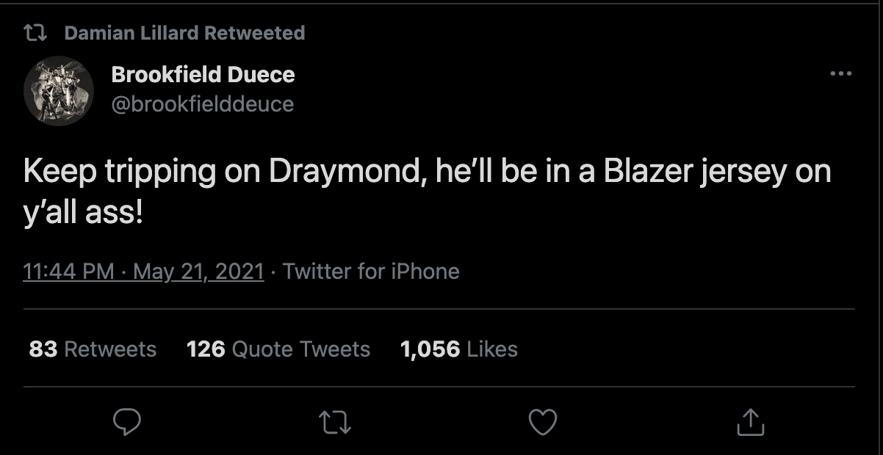Click the May 21, 2021 date
The width and height of the screenshot is (883, 455).
click(198, 272)
